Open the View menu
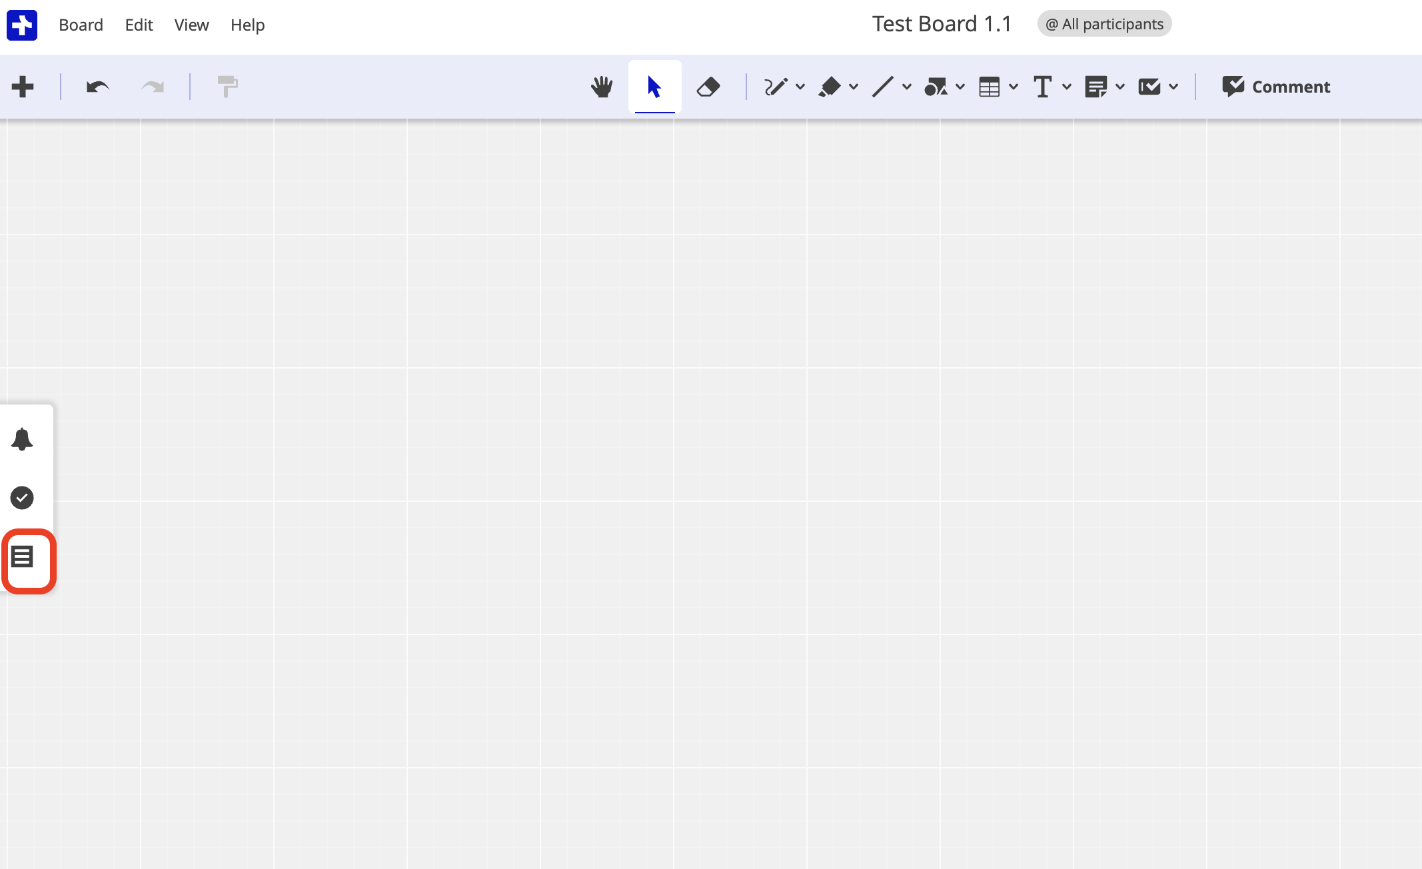The image size is (1422, 869). tap(191, 25)
